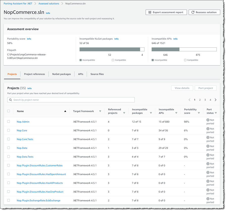This screenshot has height=212, width=227.
Task: Go to page 3 of projects
Action: tap(205, 100)
